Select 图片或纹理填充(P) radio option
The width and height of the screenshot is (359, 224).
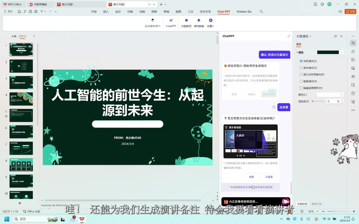pyautogui.click(x=301, y=75)
